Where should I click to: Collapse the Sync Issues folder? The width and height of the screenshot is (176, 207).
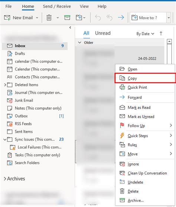pos(5,139)
